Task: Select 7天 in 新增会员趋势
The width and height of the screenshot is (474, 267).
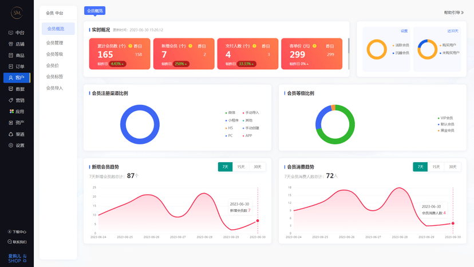Action: click(x=225, y=167)
